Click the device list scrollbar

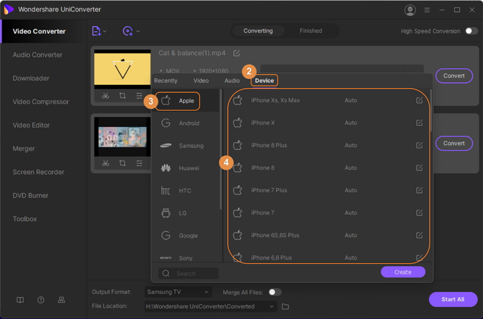click(x=431, y=114)
